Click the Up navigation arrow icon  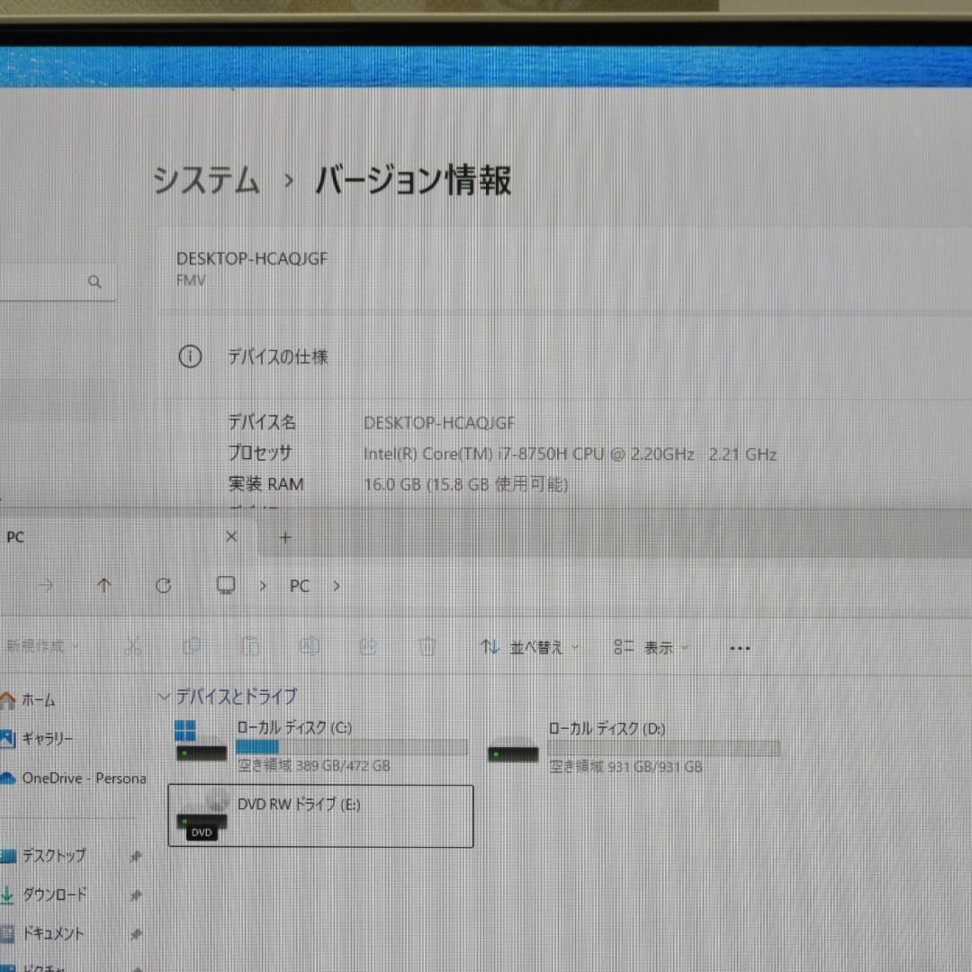click(104, 585)
